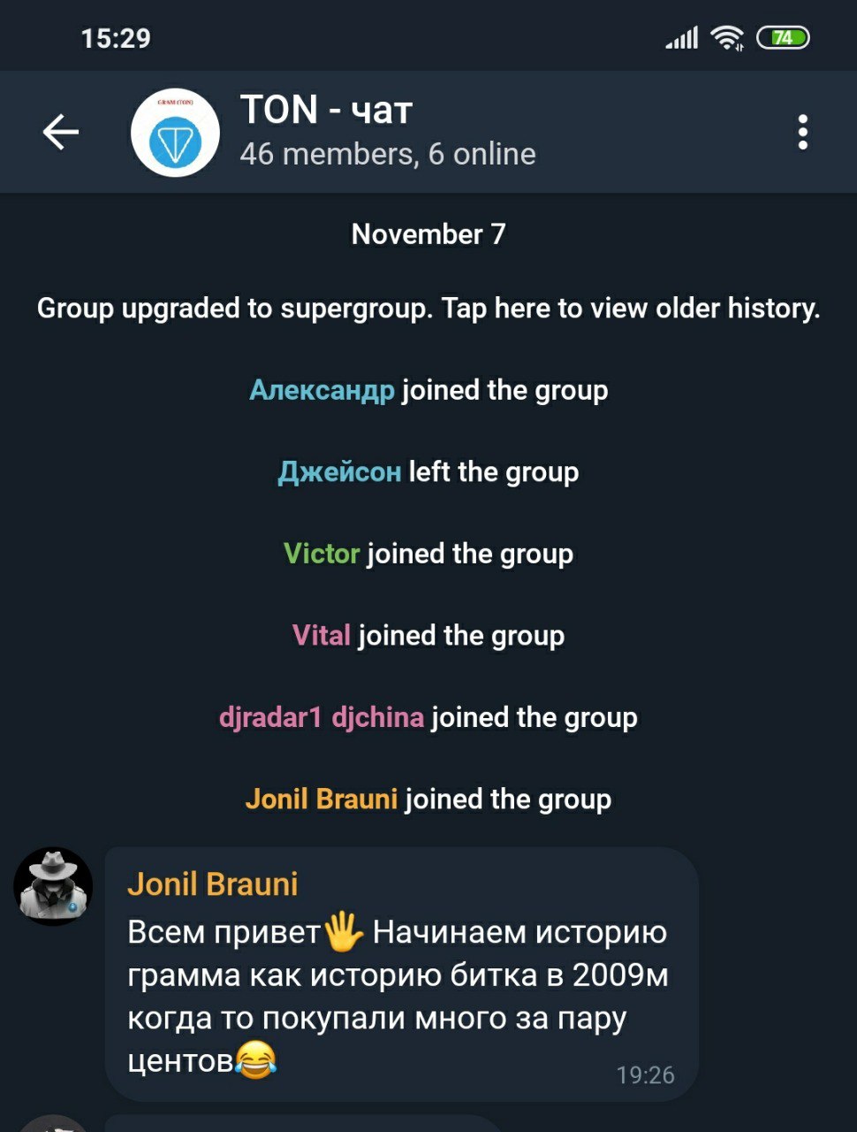This screenshot has height=1132, width=857.
Task: Tap the Jonil Brauni sender name in bubble
Action: (x=213, y=884)
